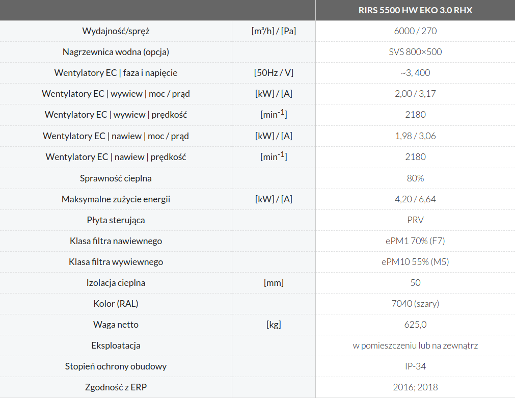Click the RIRS 5500 HW EKO 3.0 RHX column header

pyautogui.click(x=415, y=10)
